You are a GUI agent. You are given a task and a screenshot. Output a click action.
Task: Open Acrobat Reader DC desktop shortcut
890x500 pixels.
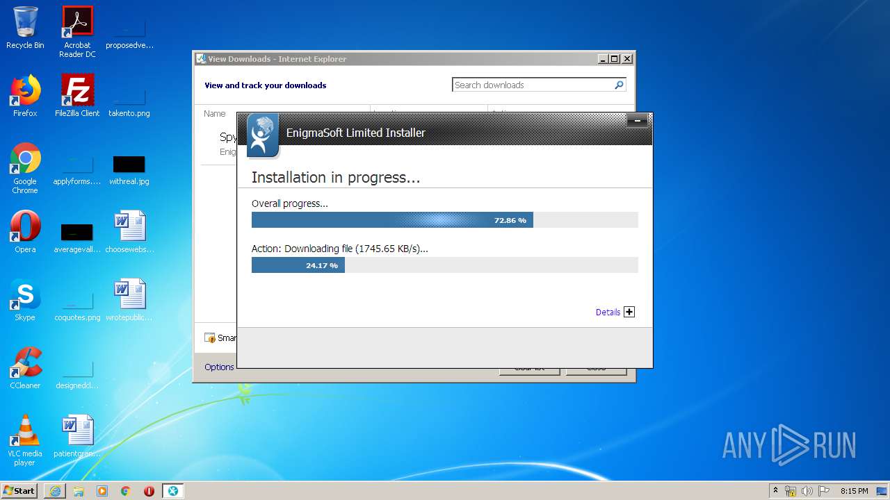pyautogui.click(x=77, y=32)
